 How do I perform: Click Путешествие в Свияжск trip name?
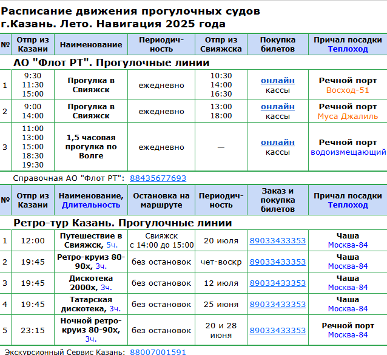(91, 240)
